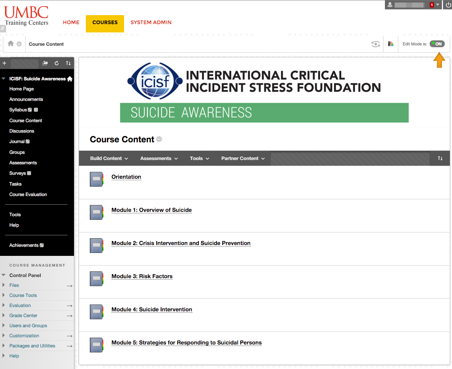
Task: Expand Files in Control Panel
Action: point(4,285)
